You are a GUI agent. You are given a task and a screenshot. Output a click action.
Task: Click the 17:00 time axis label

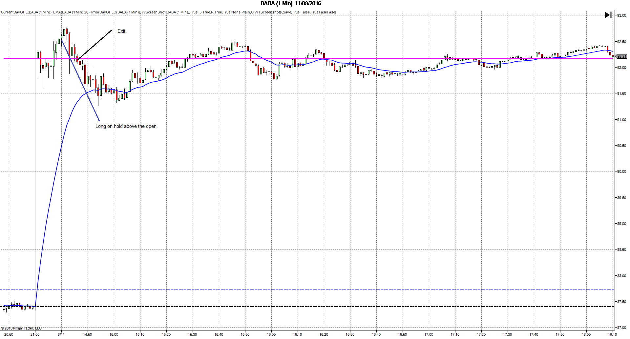point(429,334)
